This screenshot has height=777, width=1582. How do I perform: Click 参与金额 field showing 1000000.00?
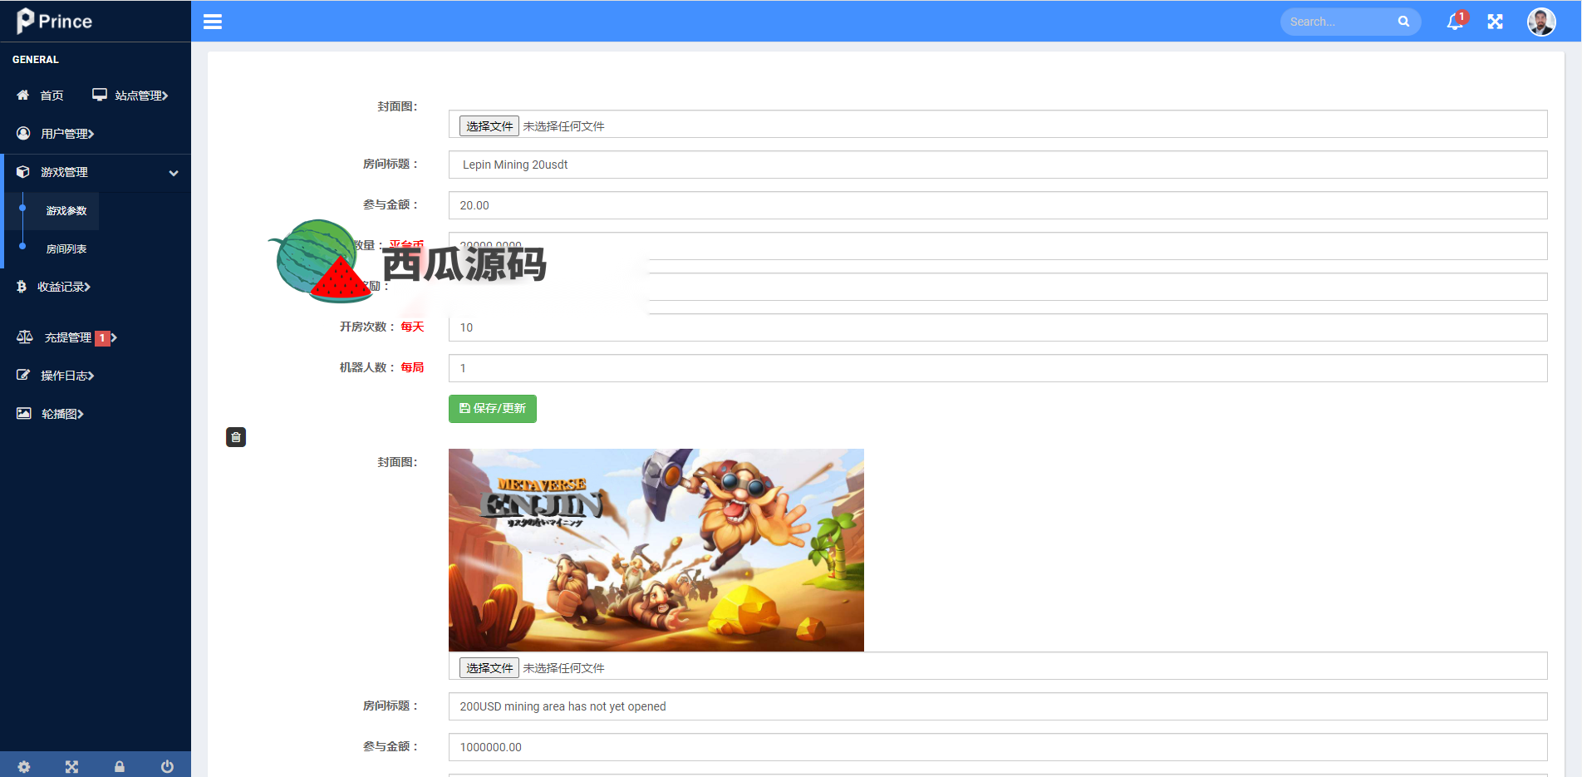(x=998, y=747)
